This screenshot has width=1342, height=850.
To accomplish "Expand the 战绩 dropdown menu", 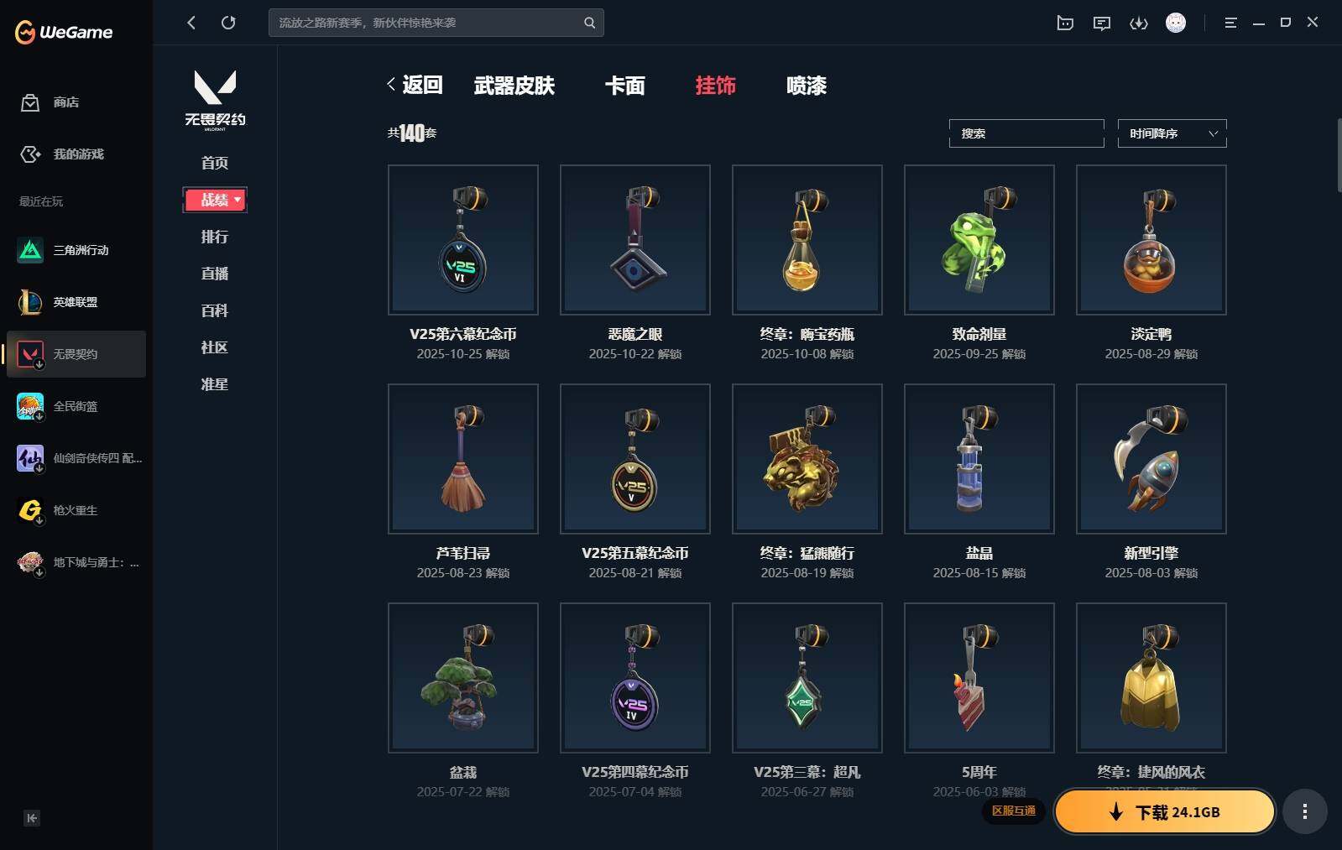I will 215,200.
